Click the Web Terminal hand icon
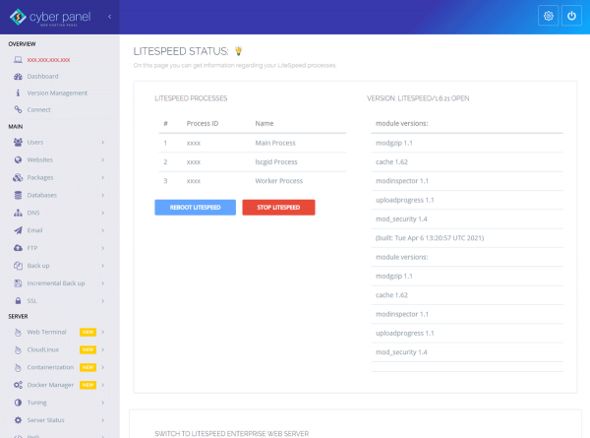 click(18, 332)
